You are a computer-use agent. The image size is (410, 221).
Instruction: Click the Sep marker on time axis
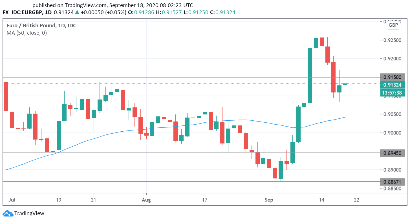tap(269, 200)
